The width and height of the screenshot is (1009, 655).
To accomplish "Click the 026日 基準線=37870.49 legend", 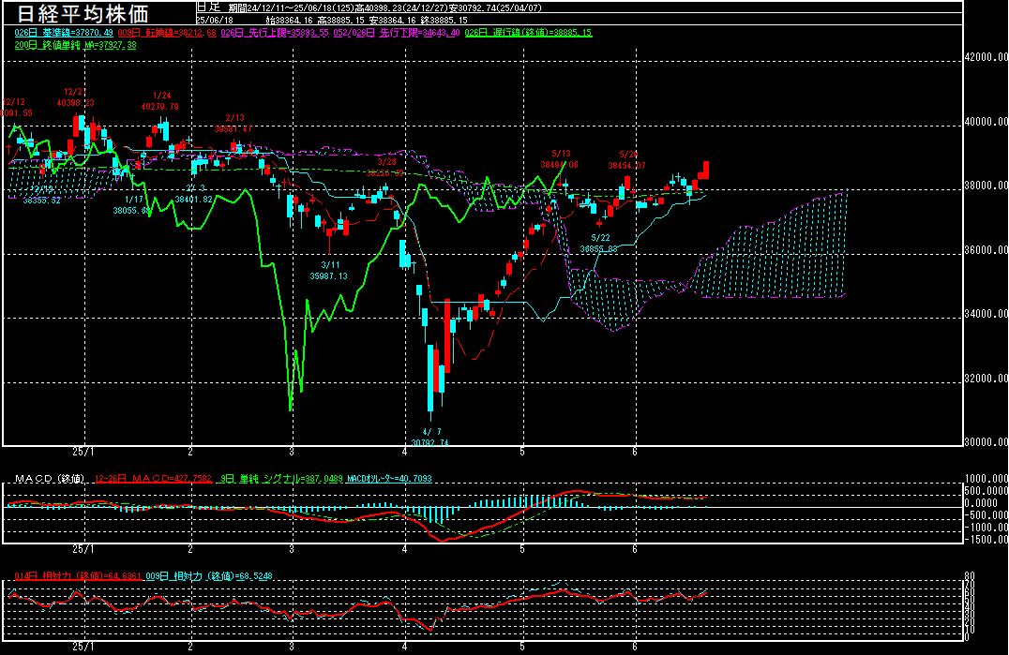I will 64,32.
